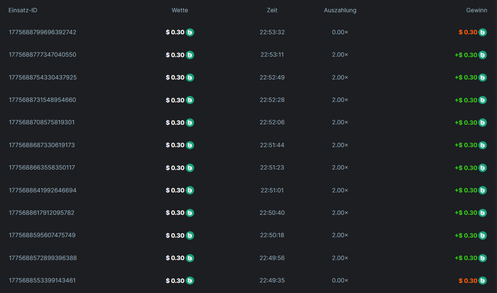Open bet ID 1775688663558350117
The image size is (497, 293).
41,167
